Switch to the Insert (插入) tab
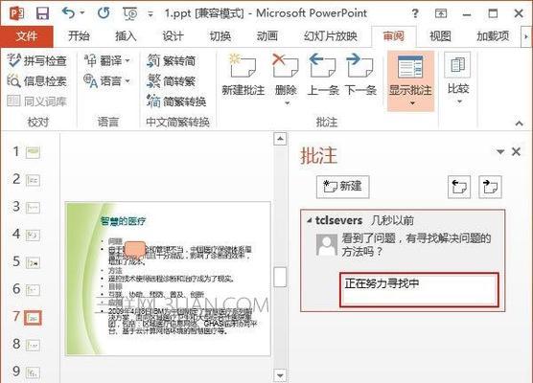 (x=126, y=36)
